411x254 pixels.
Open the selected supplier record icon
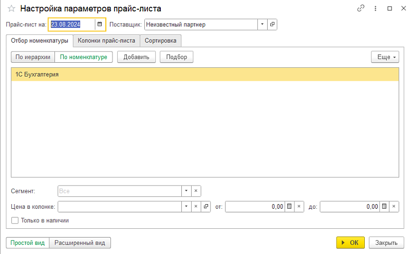[272, 24]
